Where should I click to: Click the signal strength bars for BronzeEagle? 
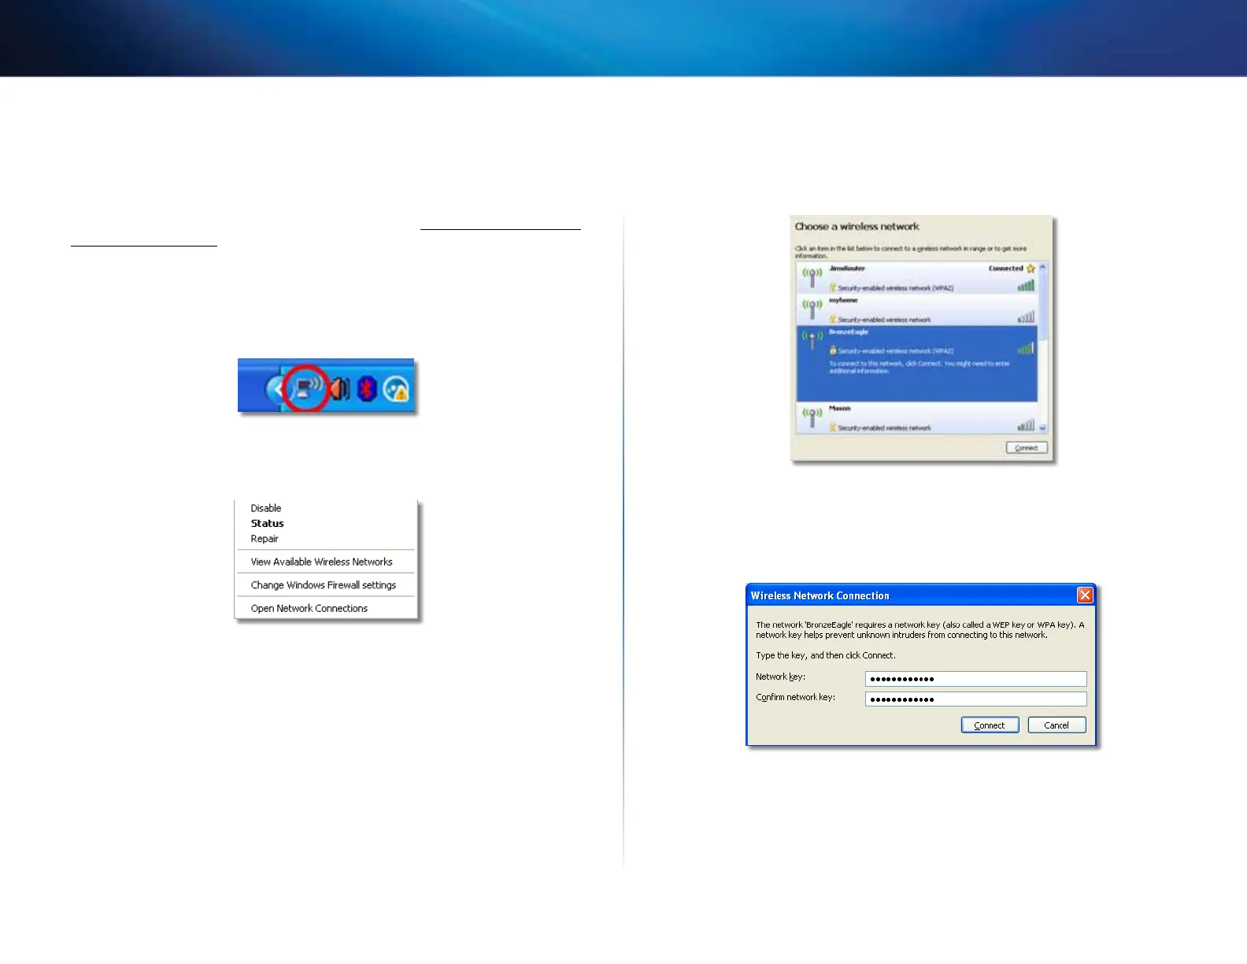click(1026, 349)
